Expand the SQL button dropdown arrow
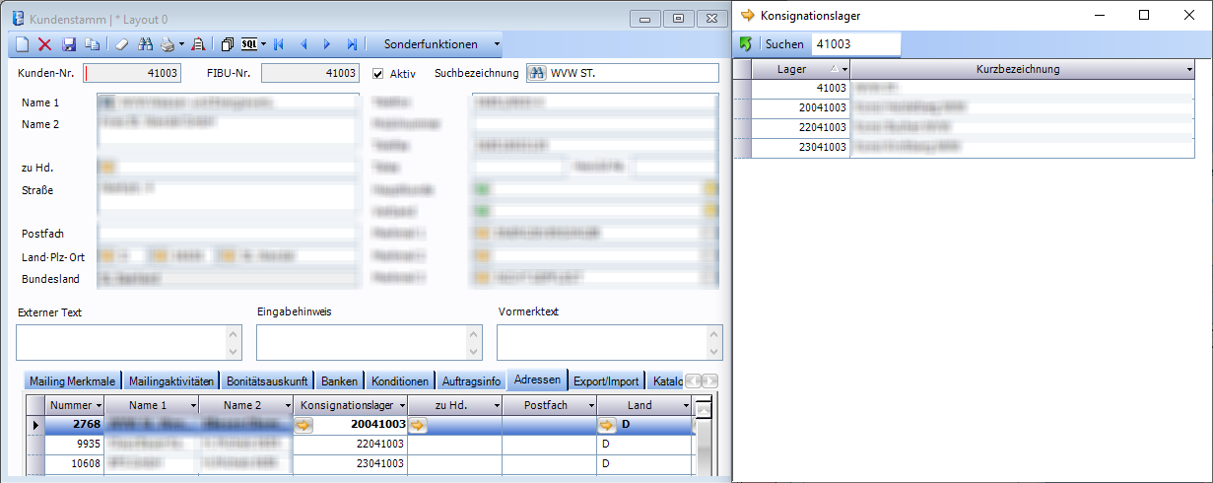The width and height of the screenshot is (1213, 483). [262, 44]
